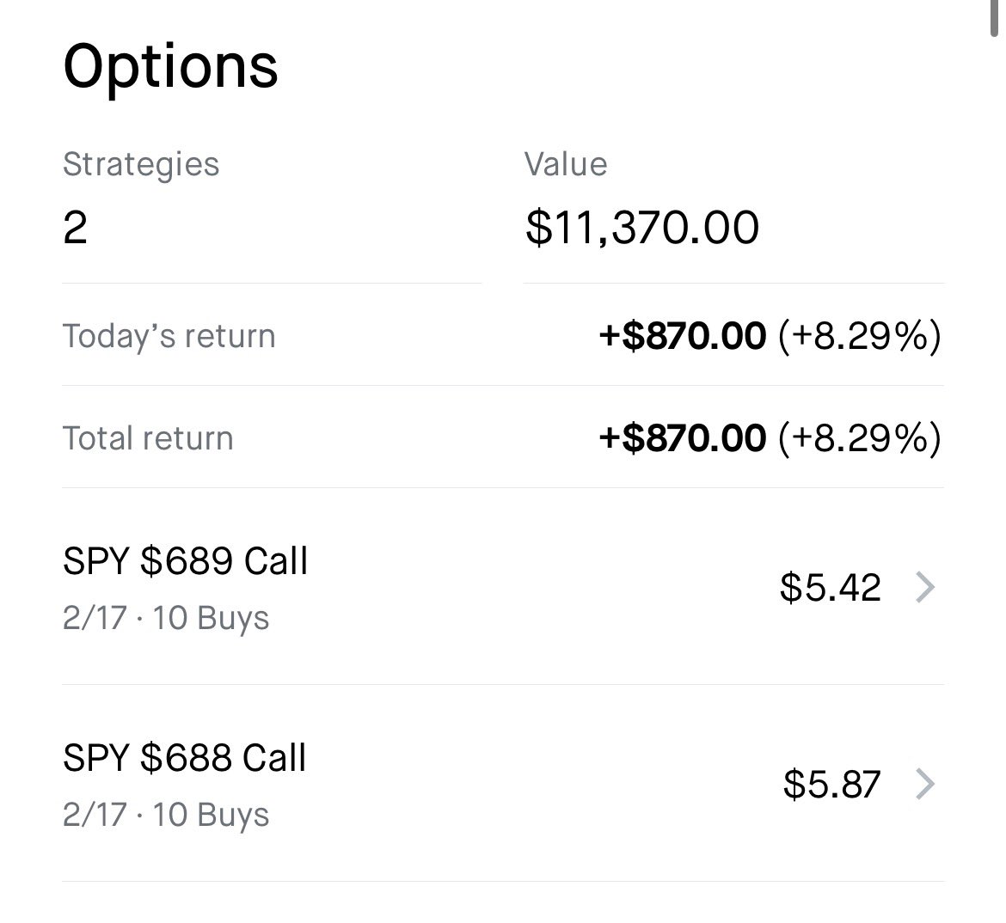Tap the +$870.00 amount in Today's return
The image size is (1006, 923).
point(682,336)
